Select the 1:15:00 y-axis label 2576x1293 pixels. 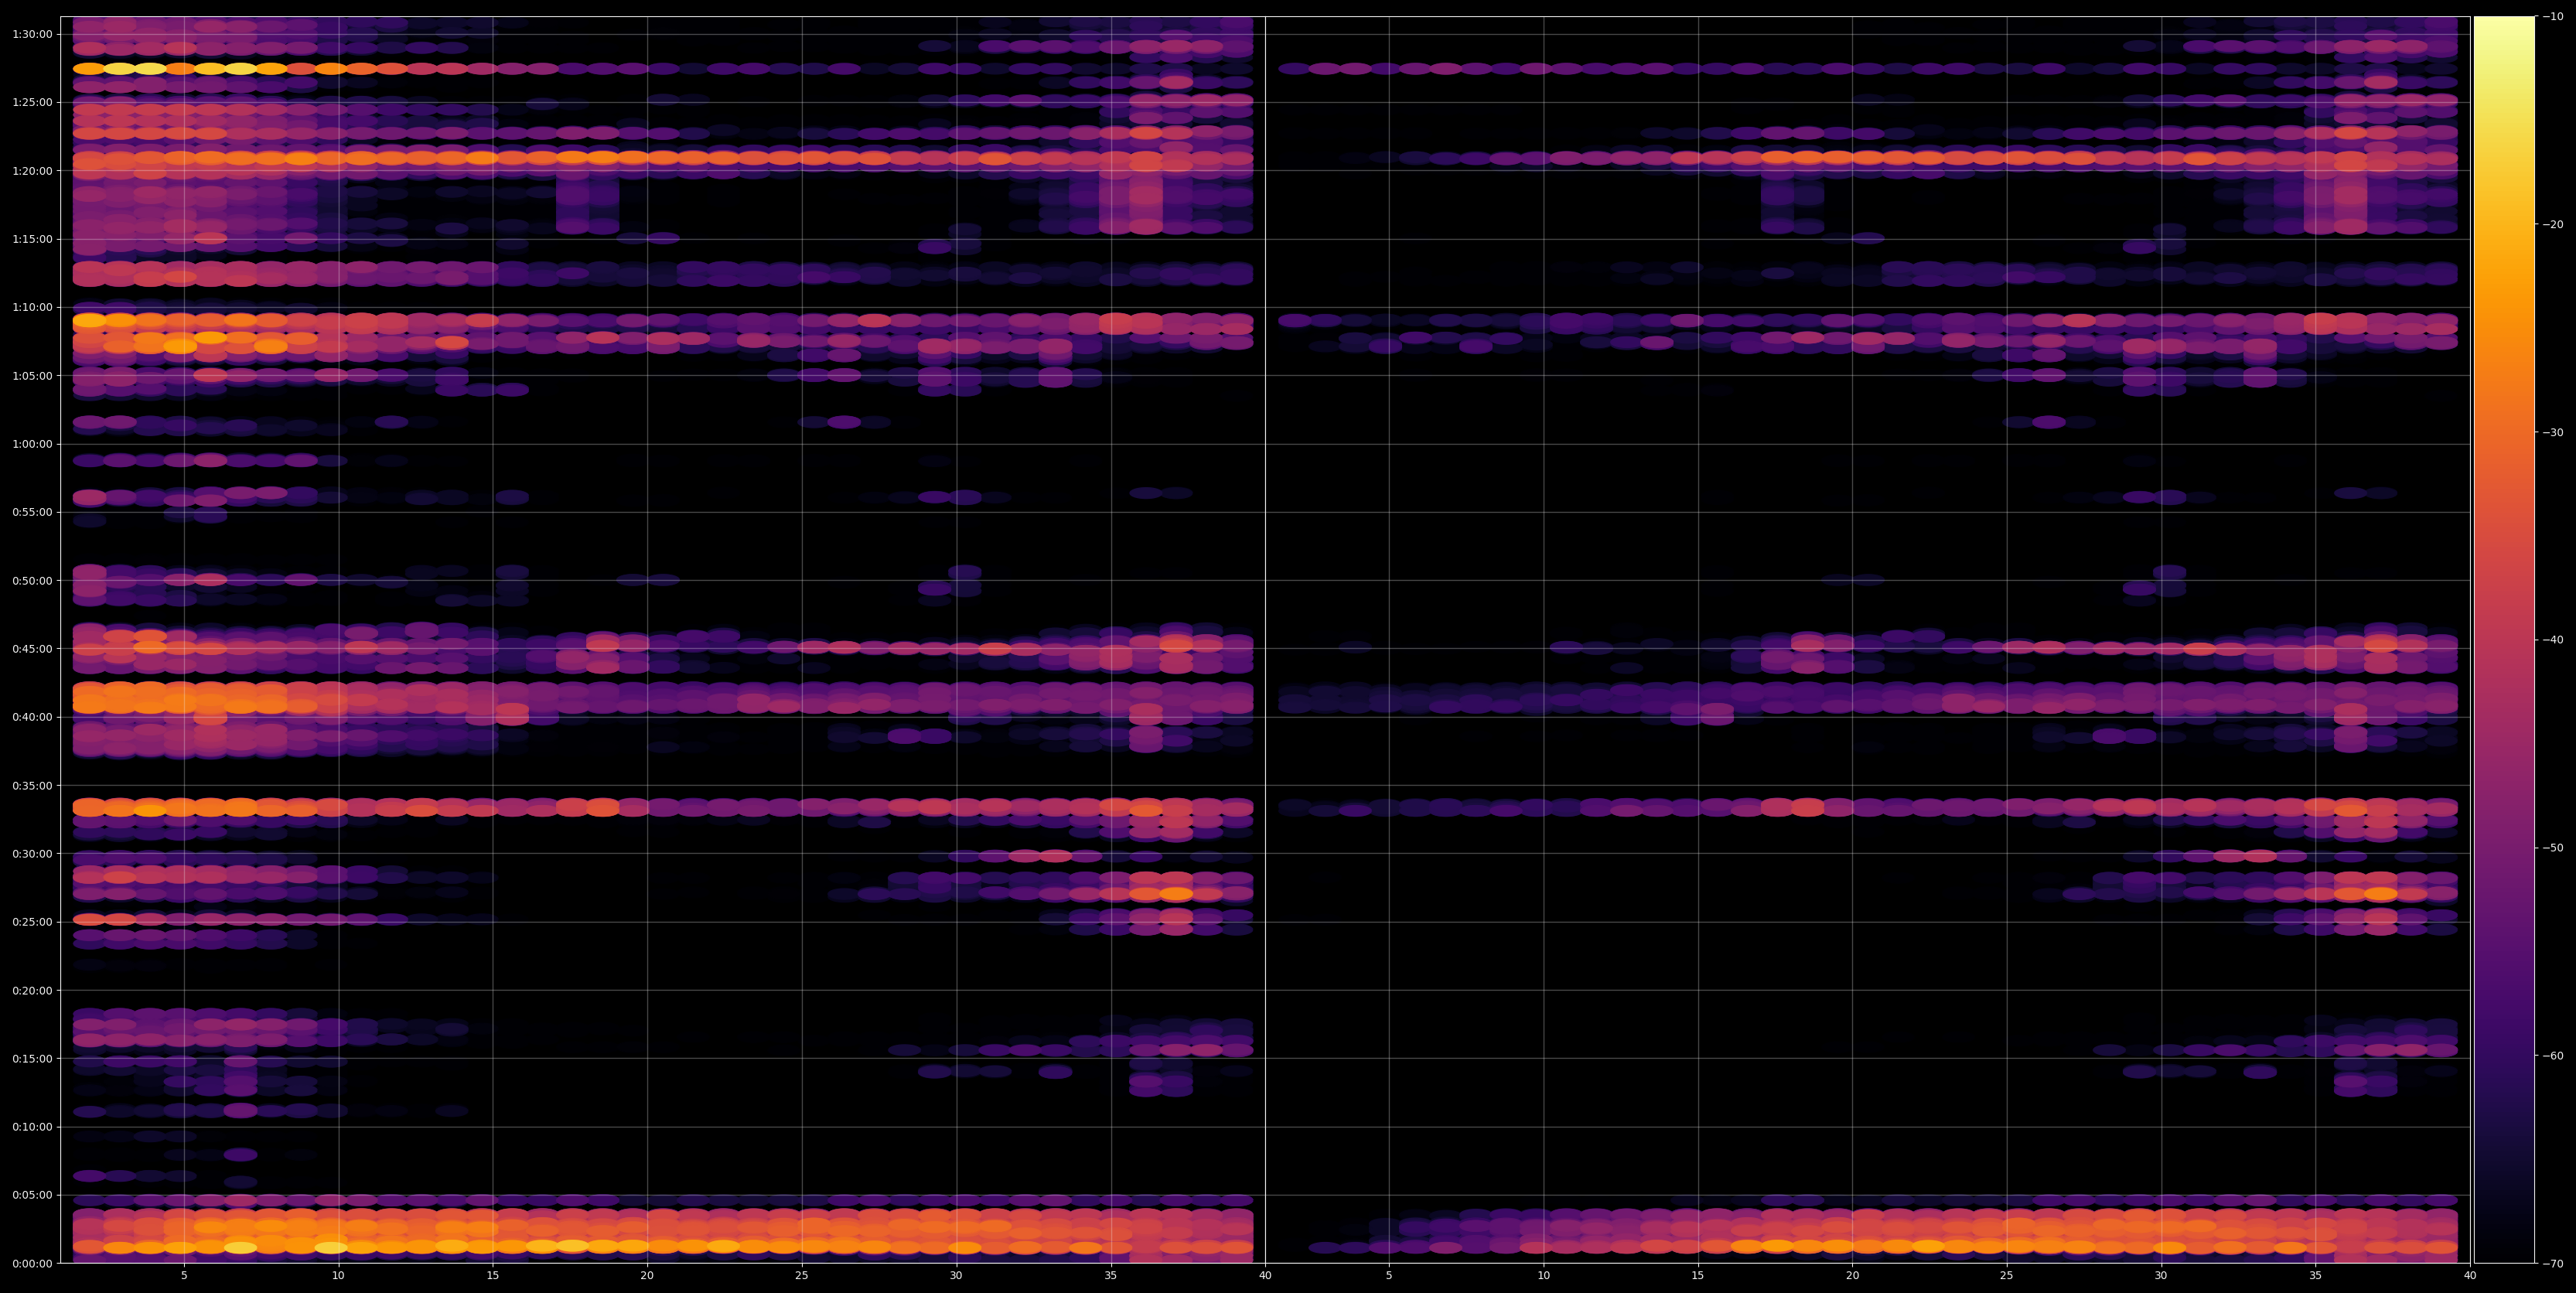click(32, 239)
